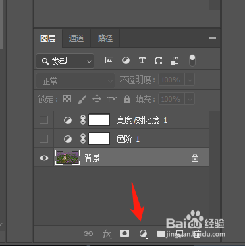
Task: Open the 填充 slider dropdown arrow
Action: click(190, 99)
